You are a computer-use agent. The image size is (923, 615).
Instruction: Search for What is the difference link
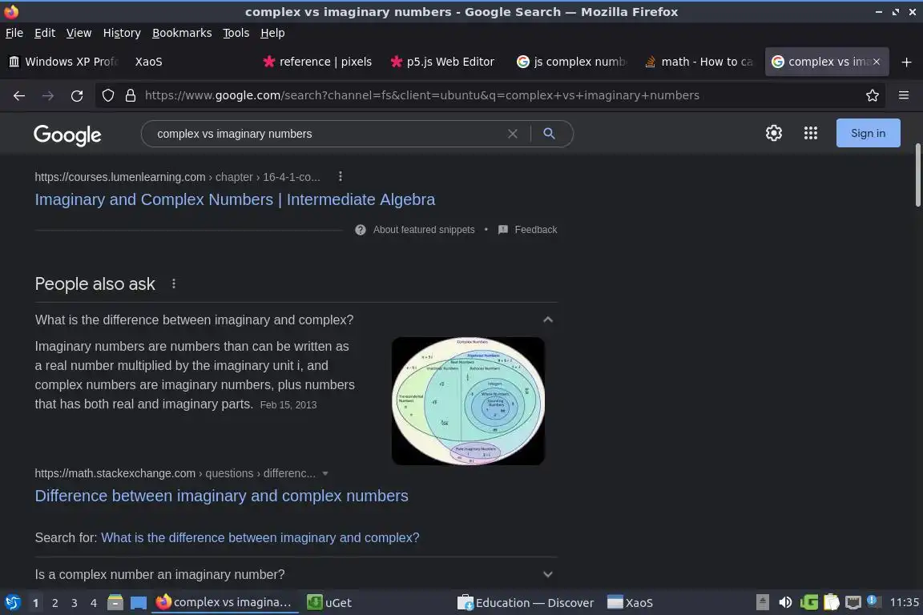pos(260,537)
